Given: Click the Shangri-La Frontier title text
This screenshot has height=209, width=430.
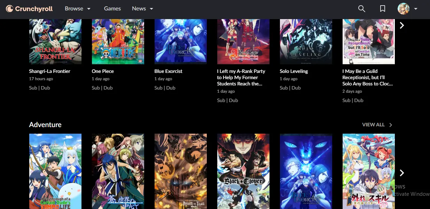Looking at the screenshot, I should [x=50, y=71].
